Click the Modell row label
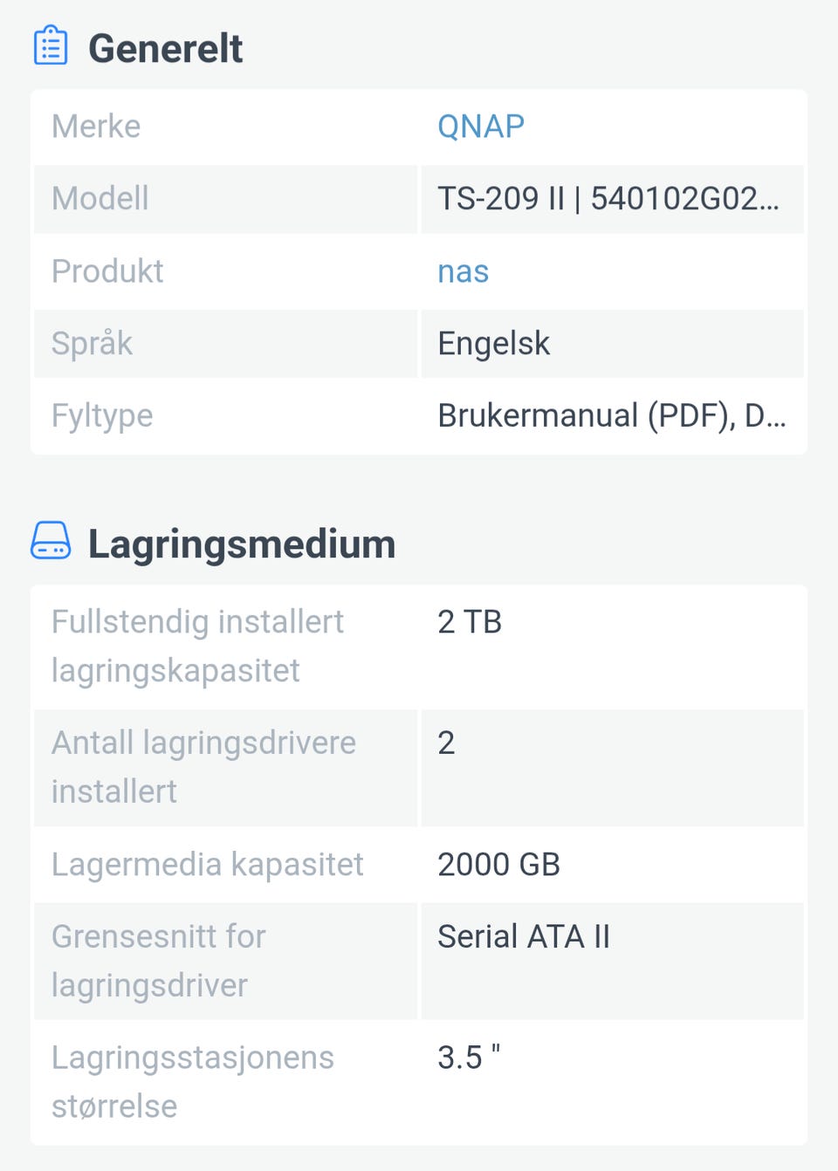The height and width of the screenshot is (1171, 838). (100, 199)
